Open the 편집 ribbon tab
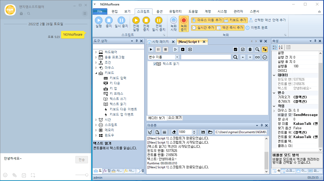Viewport: 324px width, 181px height. [115, 11]
